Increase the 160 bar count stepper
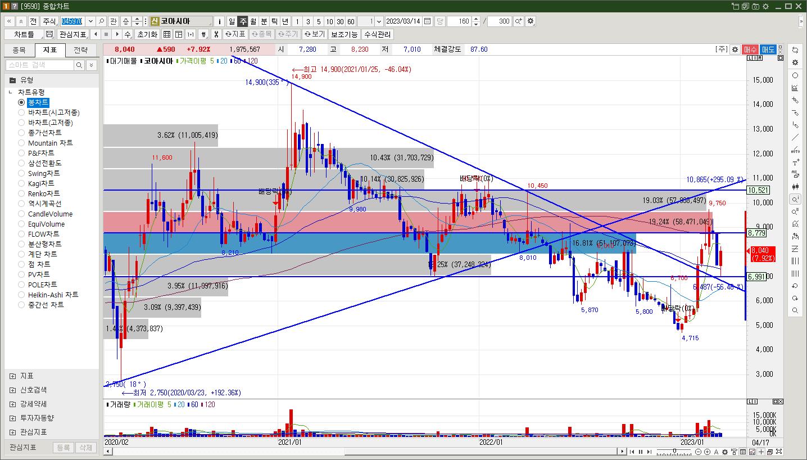 476,19
